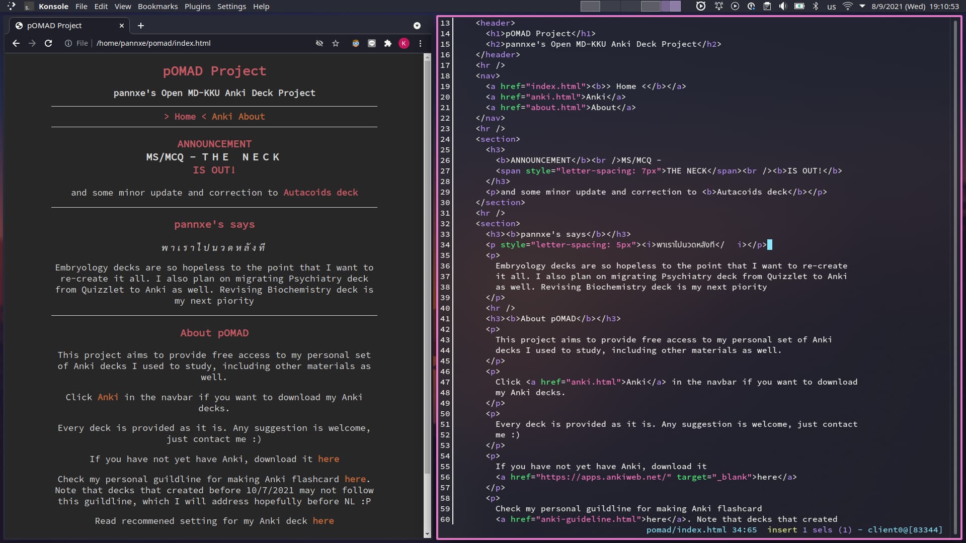
Task: Open the Plugins menu
Action: tap(197, 7)
